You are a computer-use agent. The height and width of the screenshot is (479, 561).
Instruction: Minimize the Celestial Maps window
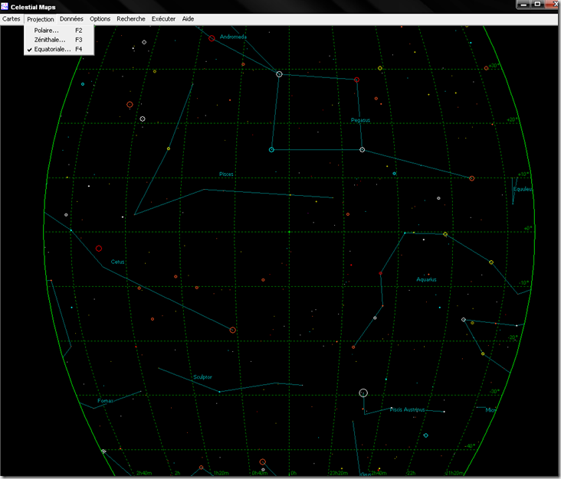[524, 4]
